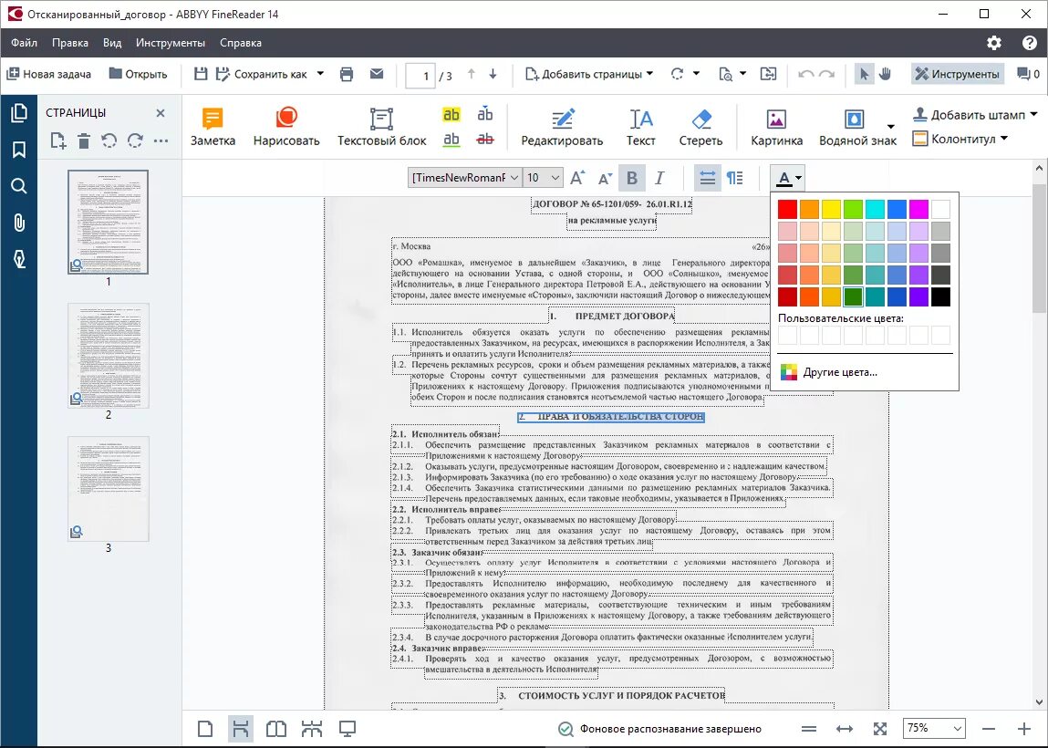Toggle the arrow selection tool
The image size is (1048, 748).
pos(864,74)
